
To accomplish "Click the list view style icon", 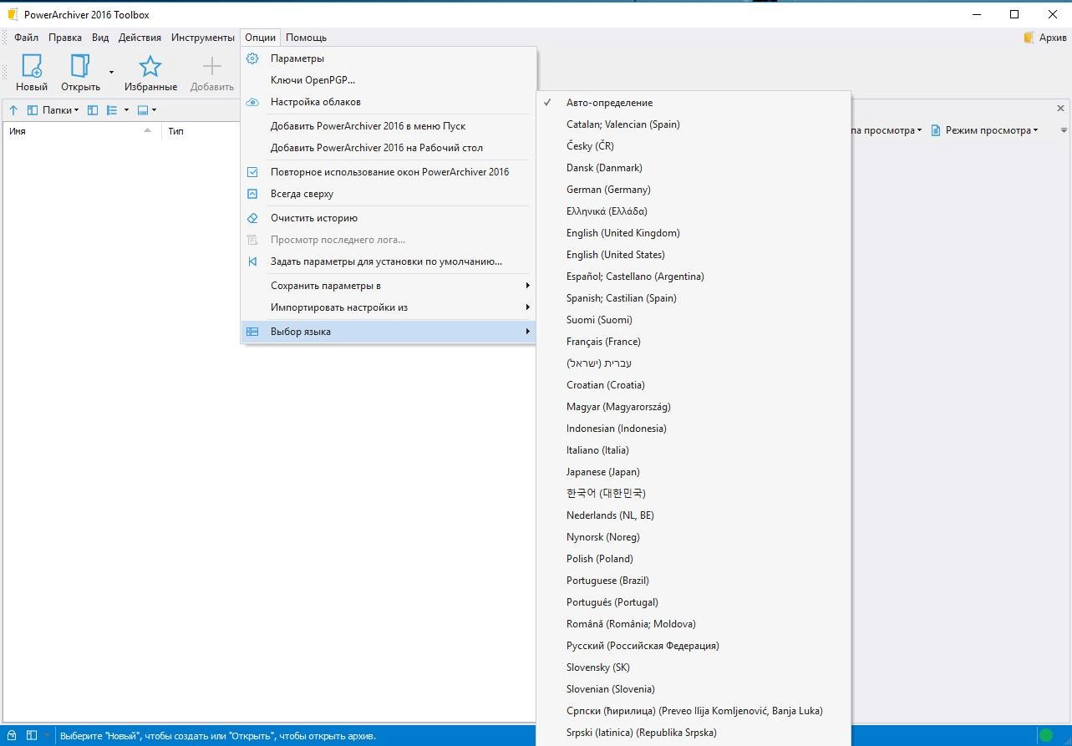I will click(x=112, y=110).
